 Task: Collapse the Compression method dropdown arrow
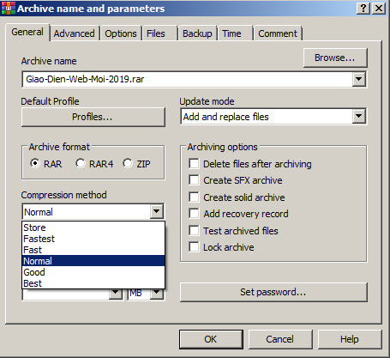[156, 212]
